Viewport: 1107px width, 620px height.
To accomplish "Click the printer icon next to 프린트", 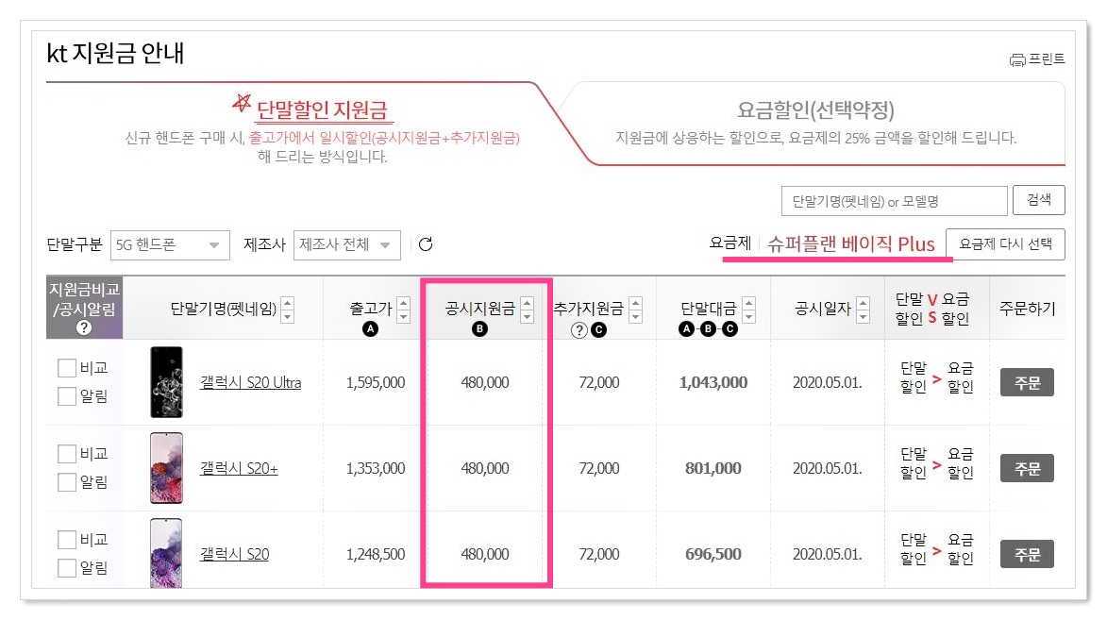I will coord(1016,60).
